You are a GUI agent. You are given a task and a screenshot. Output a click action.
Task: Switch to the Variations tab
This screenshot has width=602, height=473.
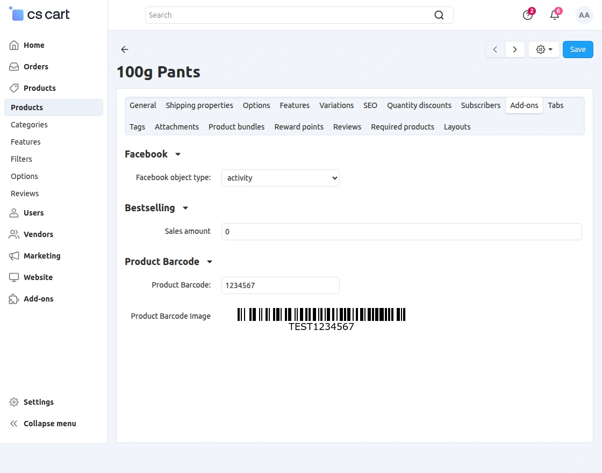tap(336, 105)
